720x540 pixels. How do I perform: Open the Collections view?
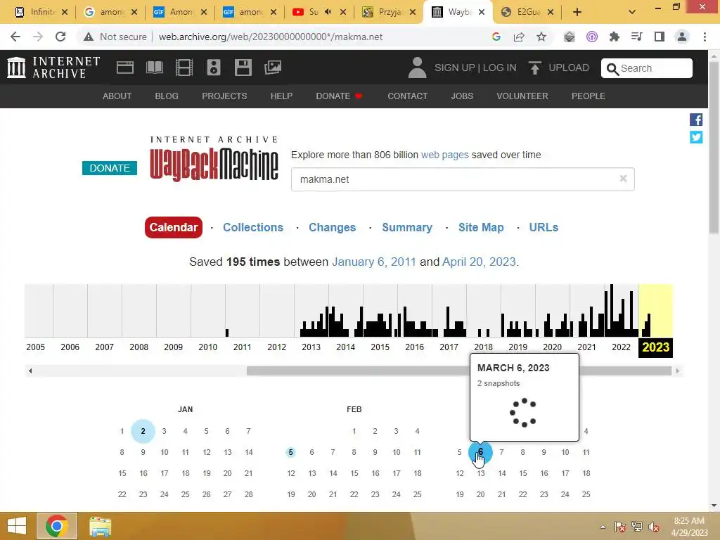[x=253, y=227]
